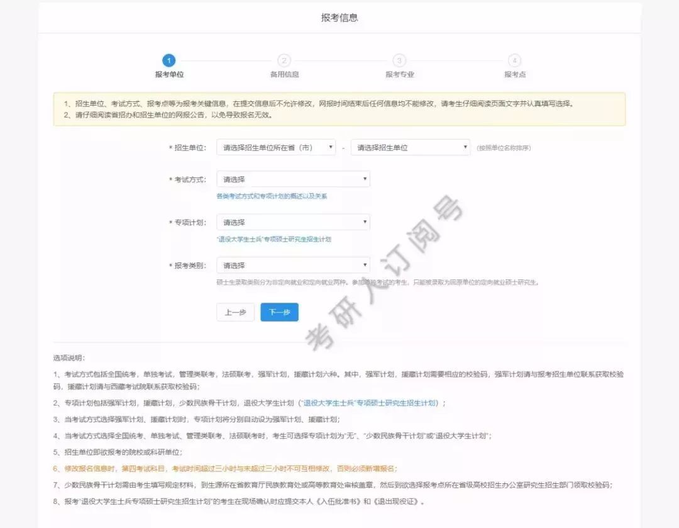Select the 备用信息 step label

(285, 74)
